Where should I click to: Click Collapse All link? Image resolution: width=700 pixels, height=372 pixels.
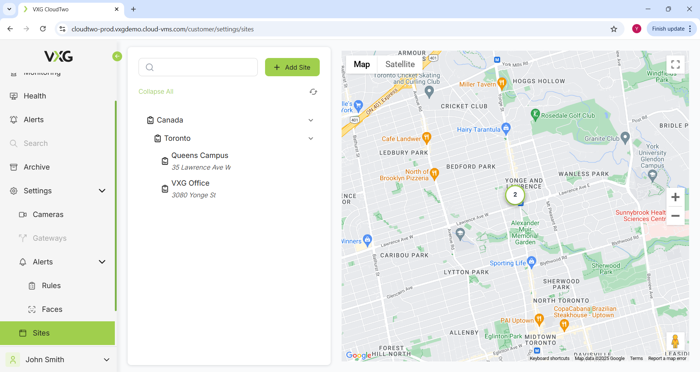click(156, 92)
